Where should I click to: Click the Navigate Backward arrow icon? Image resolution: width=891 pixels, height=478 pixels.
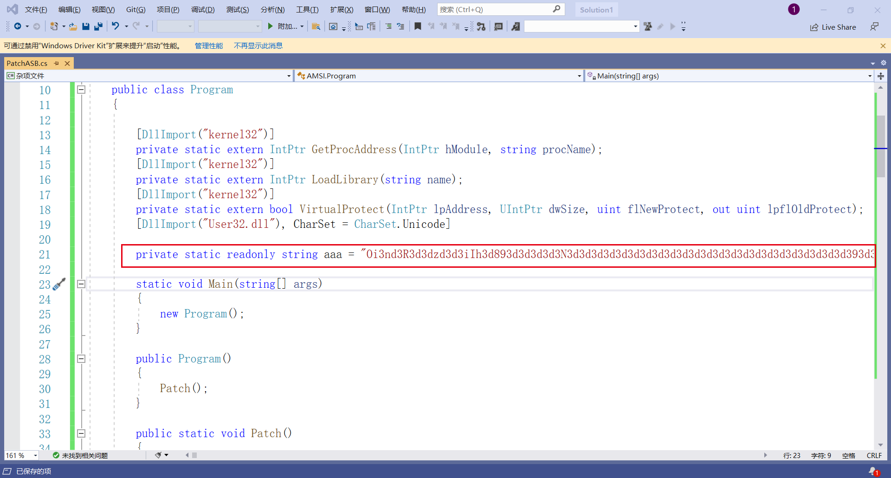click(18, 26)
